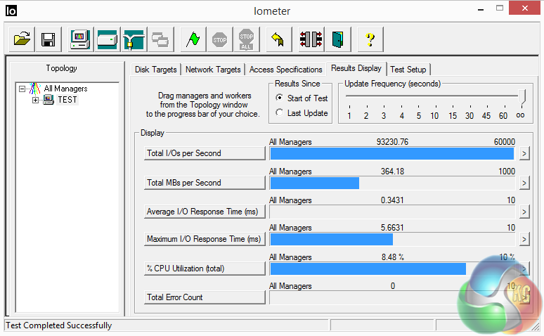The image size is (544, 336).
Task: Open arrow next to Total MBs bar
Action: click(x=524, y=183)
